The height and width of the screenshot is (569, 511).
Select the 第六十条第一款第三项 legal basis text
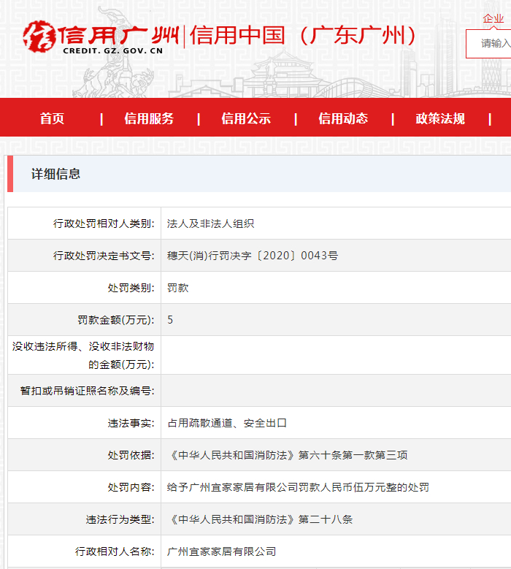[x=353, y=455]
